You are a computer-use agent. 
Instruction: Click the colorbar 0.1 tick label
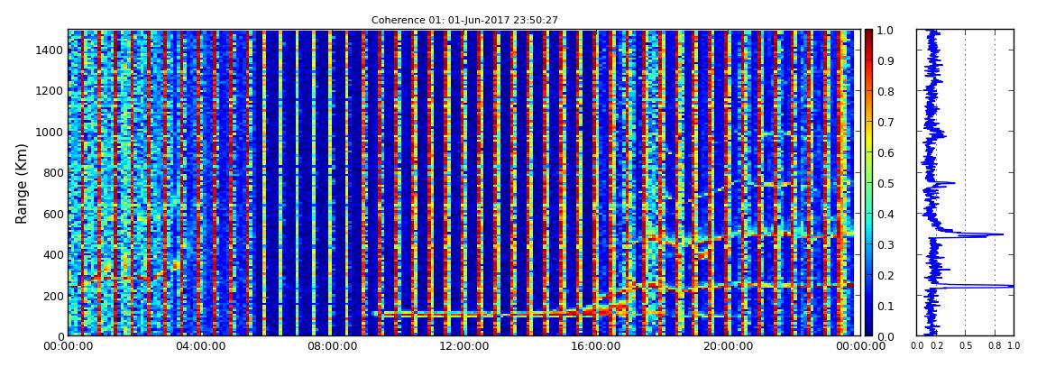tap(885, 307)
